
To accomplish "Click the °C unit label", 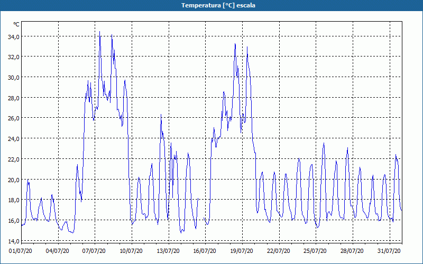I will pos(16,24).
